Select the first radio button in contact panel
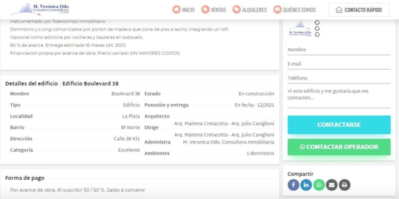The width and height of the screenshot is (399, 199). (x=317, y=23)
